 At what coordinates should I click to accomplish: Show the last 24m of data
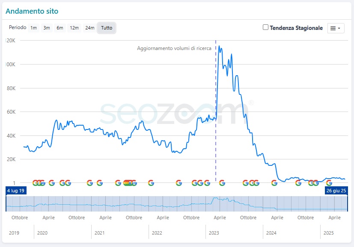pos(89,28)
